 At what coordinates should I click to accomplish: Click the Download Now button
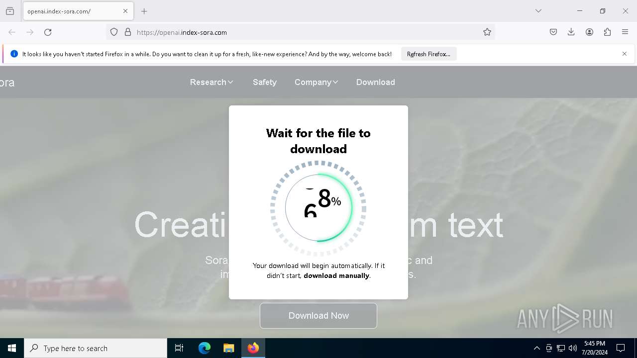coord(318,316)
